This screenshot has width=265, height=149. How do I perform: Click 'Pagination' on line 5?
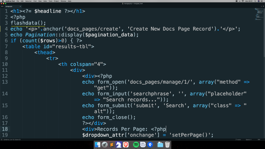click(x=40, y=35)
